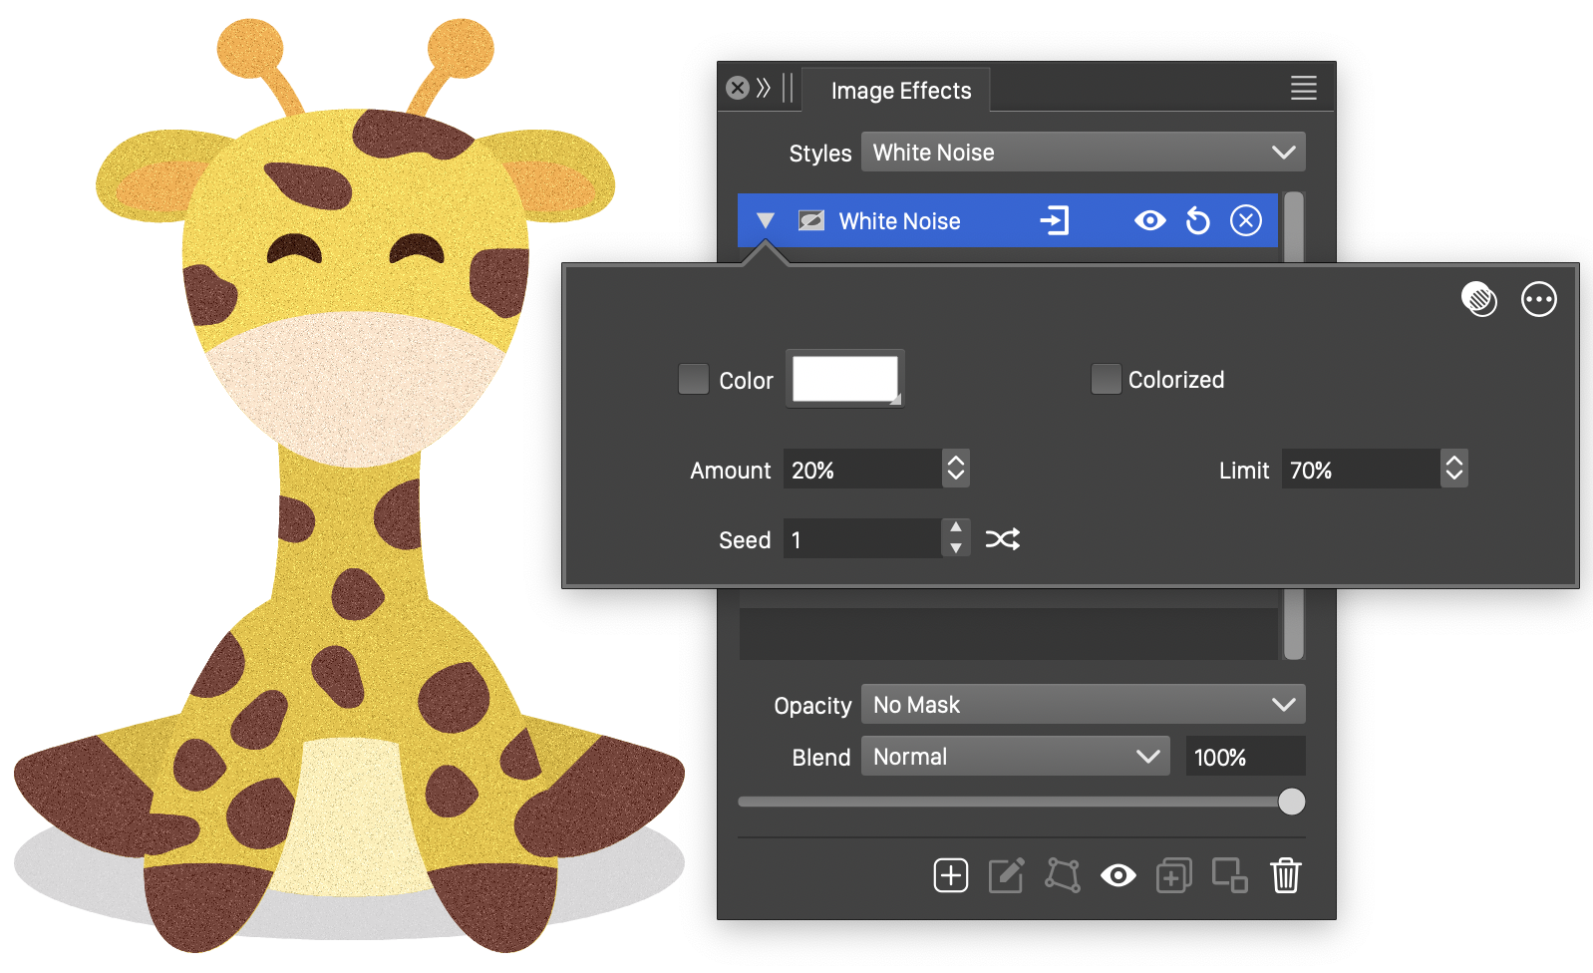Click the Limit stepper arrows

click(x=1453, y=469)
